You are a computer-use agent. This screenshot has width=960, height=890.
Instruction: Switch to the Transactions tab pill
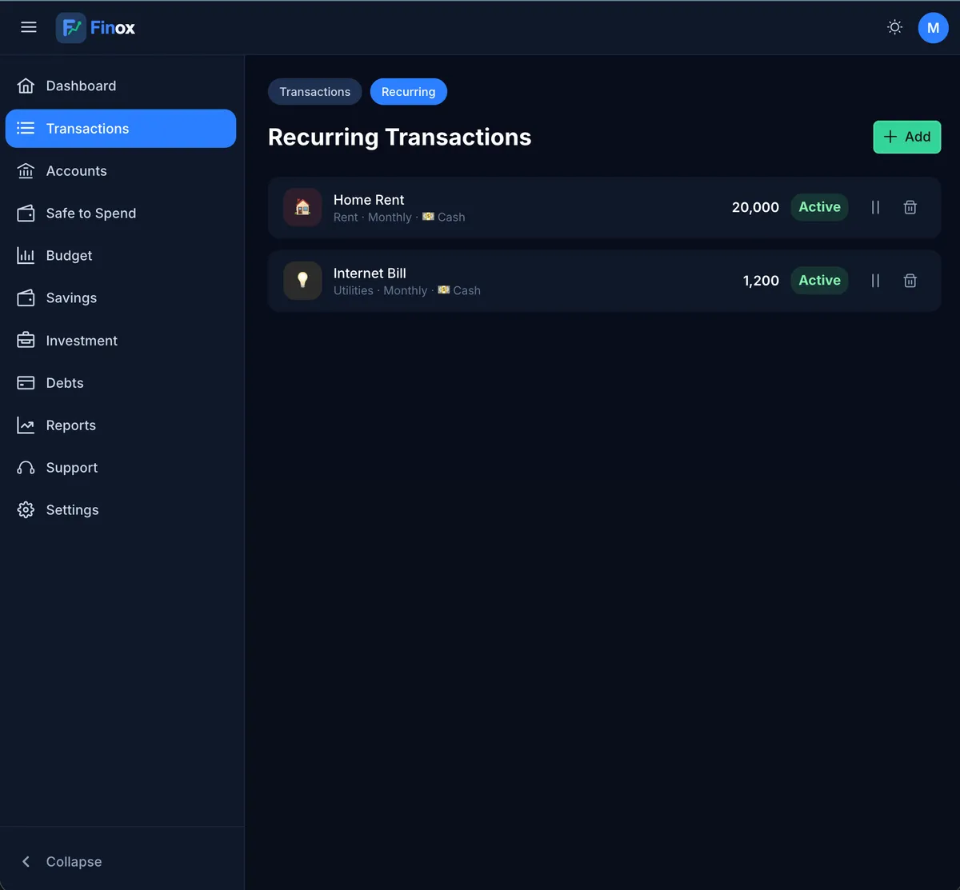click(x=314, y=92)
